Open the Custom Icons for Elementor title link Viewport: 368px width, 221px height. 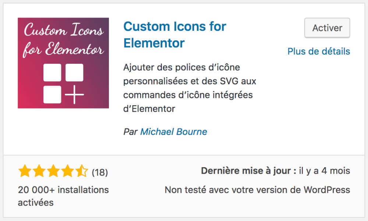(x=174, y=26)
